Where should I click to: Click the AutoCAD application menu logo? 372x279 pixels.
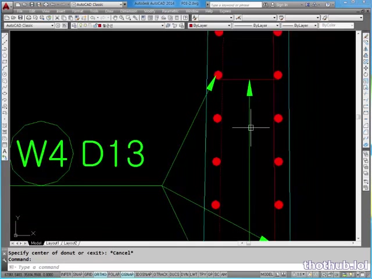[6, 5]
